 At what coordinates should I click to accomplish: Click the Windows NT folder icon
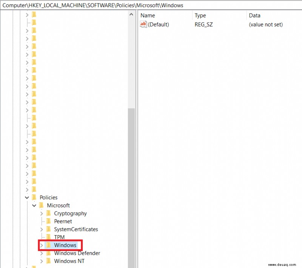tap(49, 261)
